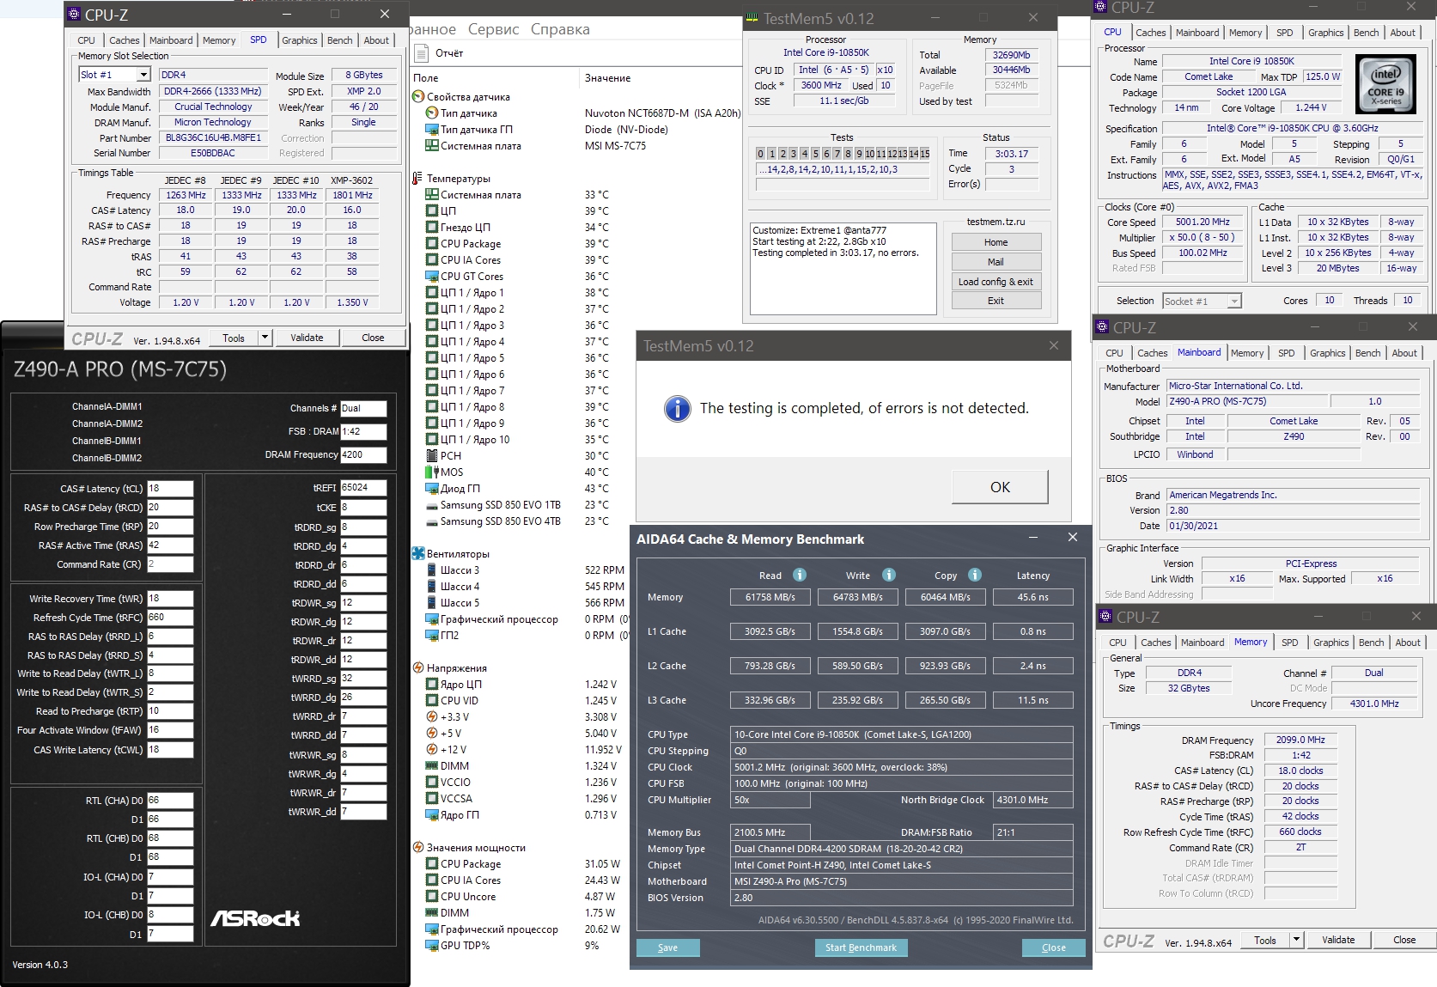Click the info icon next to Write
Screen dimensions: 1437x987
pos(889,576)
